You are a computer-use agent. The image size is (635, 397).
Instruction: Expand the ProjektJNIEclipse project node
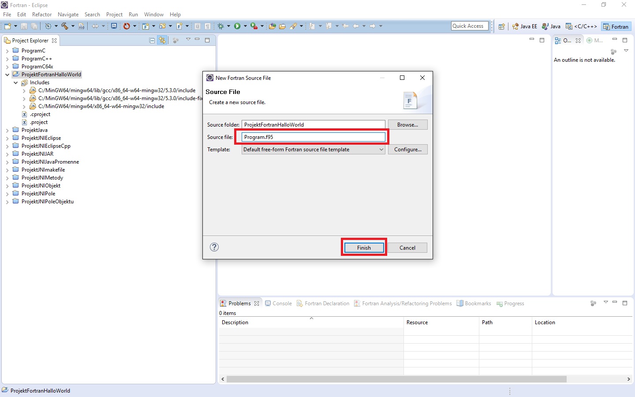click(x=7, y=139)
